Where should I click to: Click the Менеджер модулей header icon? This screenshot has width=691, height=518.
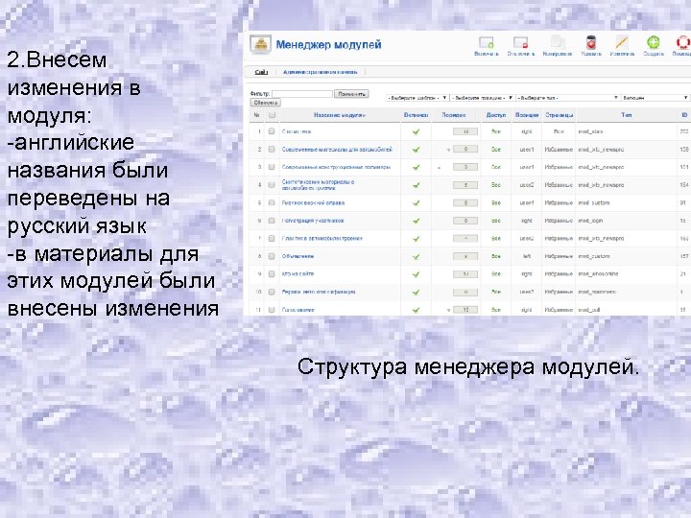coord(260,44)
